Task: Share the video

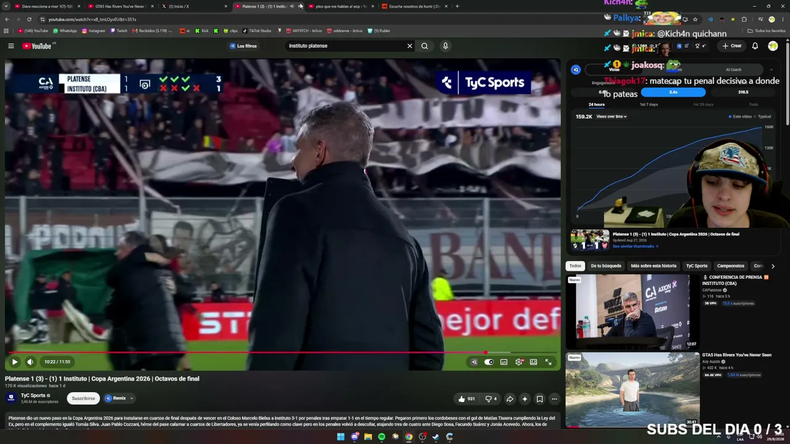Action: click(x=510, y=399)
